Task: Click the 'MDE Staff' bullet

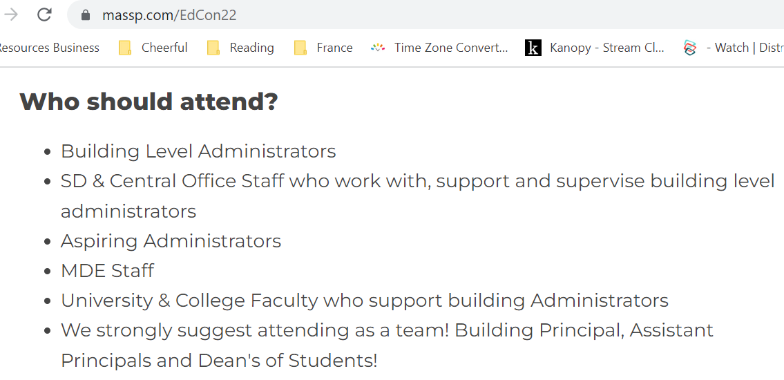Action: click(x=107, y=271)
